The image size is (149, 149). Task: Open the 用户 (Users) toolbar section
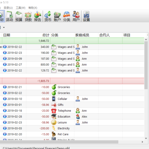pyautogui.click(x=76, y=16)
